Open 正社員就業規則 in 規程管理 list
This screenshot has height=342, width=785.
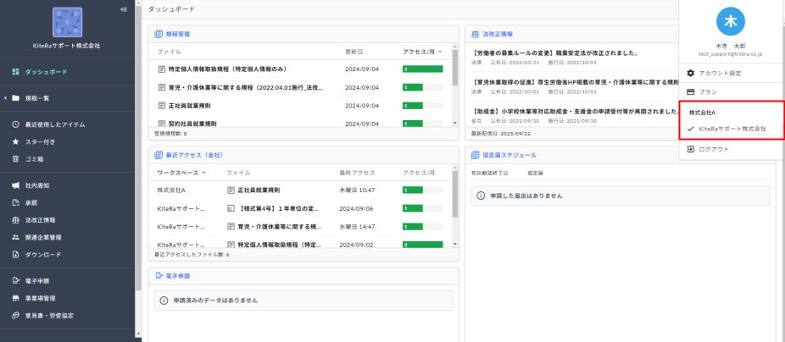(x=189, y=106)
